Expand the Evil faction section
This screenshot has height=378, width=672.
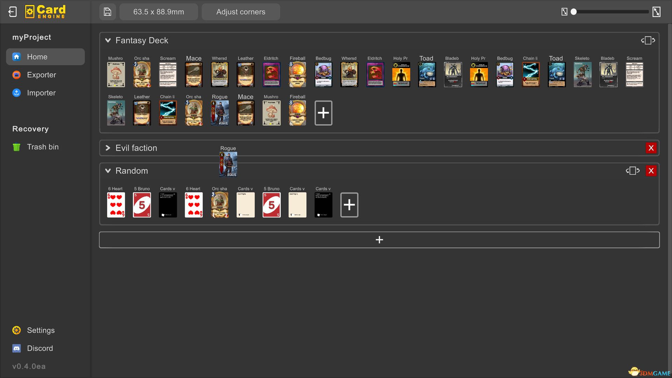(x=108, y=148)
